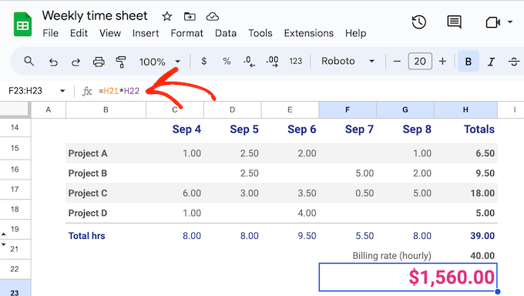Open more number formats 123
524x296 pixels.
pos(295,61)
